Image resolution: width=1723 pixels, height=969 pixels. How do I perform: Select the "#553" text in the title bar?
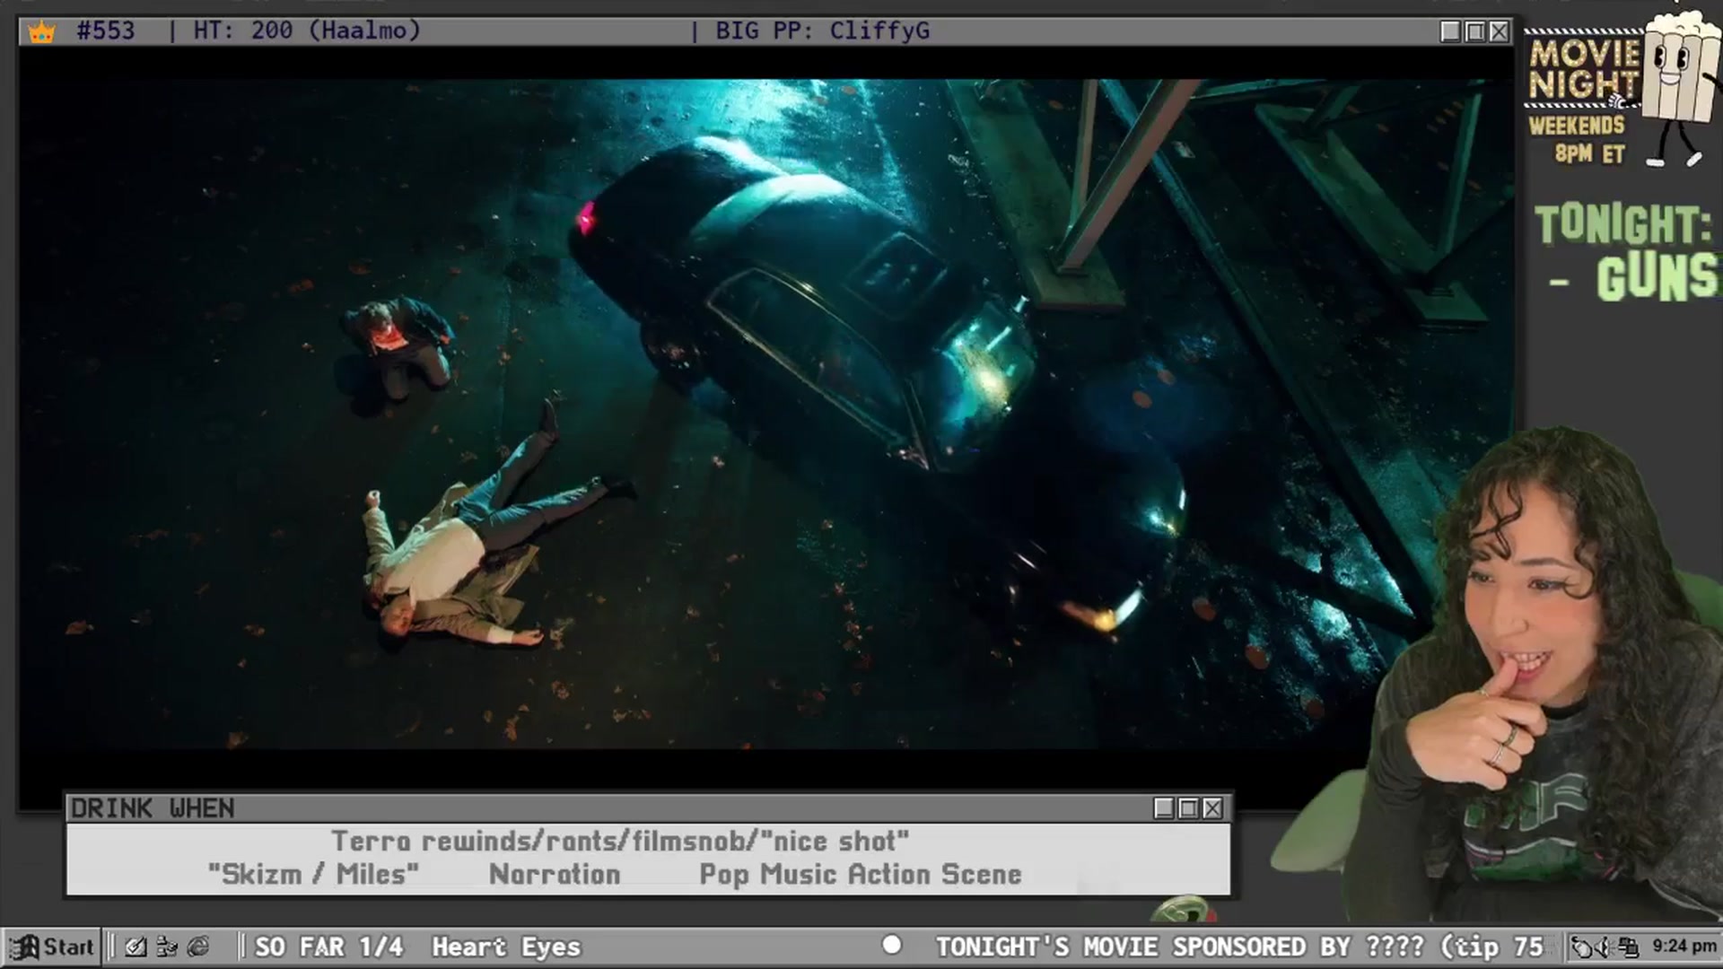pos(106,31)
